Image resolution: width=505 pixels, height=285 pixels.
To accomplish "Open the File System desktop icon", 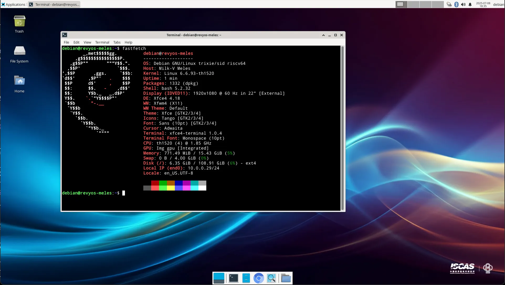I will (x=19, y=51).
